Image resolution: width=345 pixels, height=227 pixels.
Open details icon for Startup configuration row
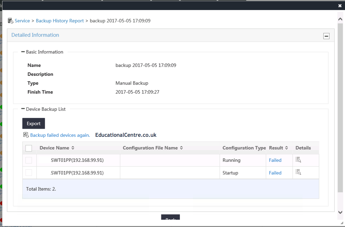coord(298,172)
